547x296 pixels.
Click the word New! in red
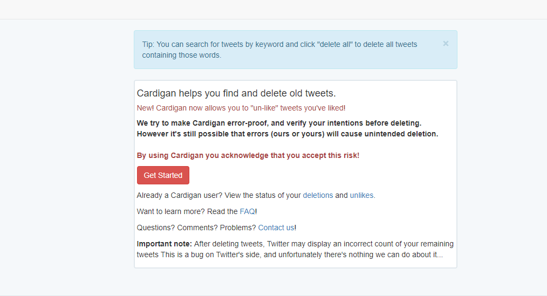(x=145, y=108)
